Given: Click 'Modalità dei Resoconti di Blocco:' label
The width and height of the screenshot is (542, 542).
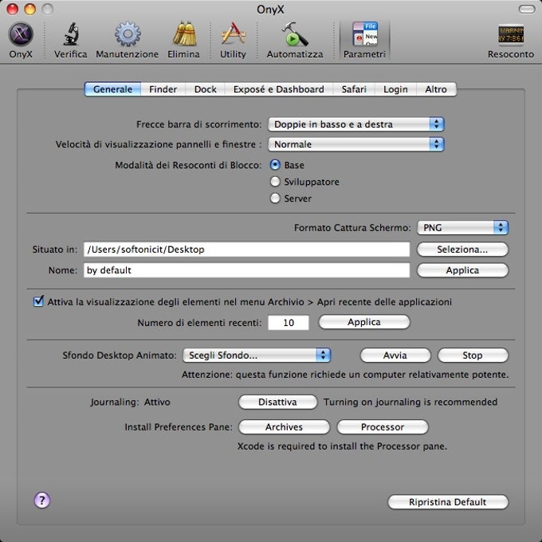Looking at the screenshot, I should tap(188, 165).
